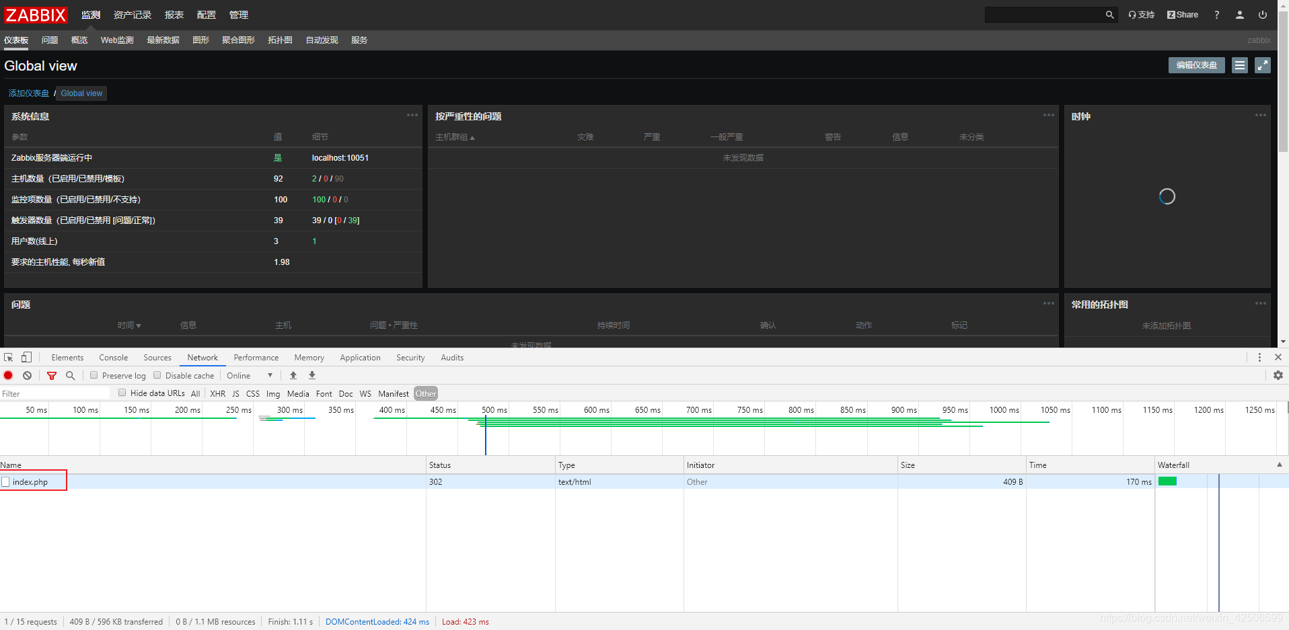The height and width of the screenshot is (630, 1289).
Task: Click the export HAR download icon
Action: pos(312,375)
